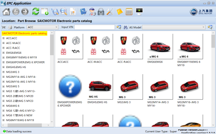Screen dimensions: 216x134
Task: Open new window icon with green plus
Action: (x=45, y=12)
